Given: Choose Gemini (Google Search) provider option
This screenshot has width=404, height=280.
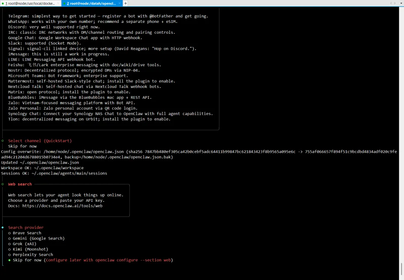Looking at the screenshot, I should pyautogui.click(x=36, y=238).
